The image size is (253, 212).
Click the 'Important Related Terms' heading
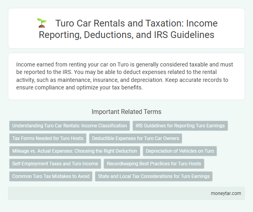(x=126, y=112)
